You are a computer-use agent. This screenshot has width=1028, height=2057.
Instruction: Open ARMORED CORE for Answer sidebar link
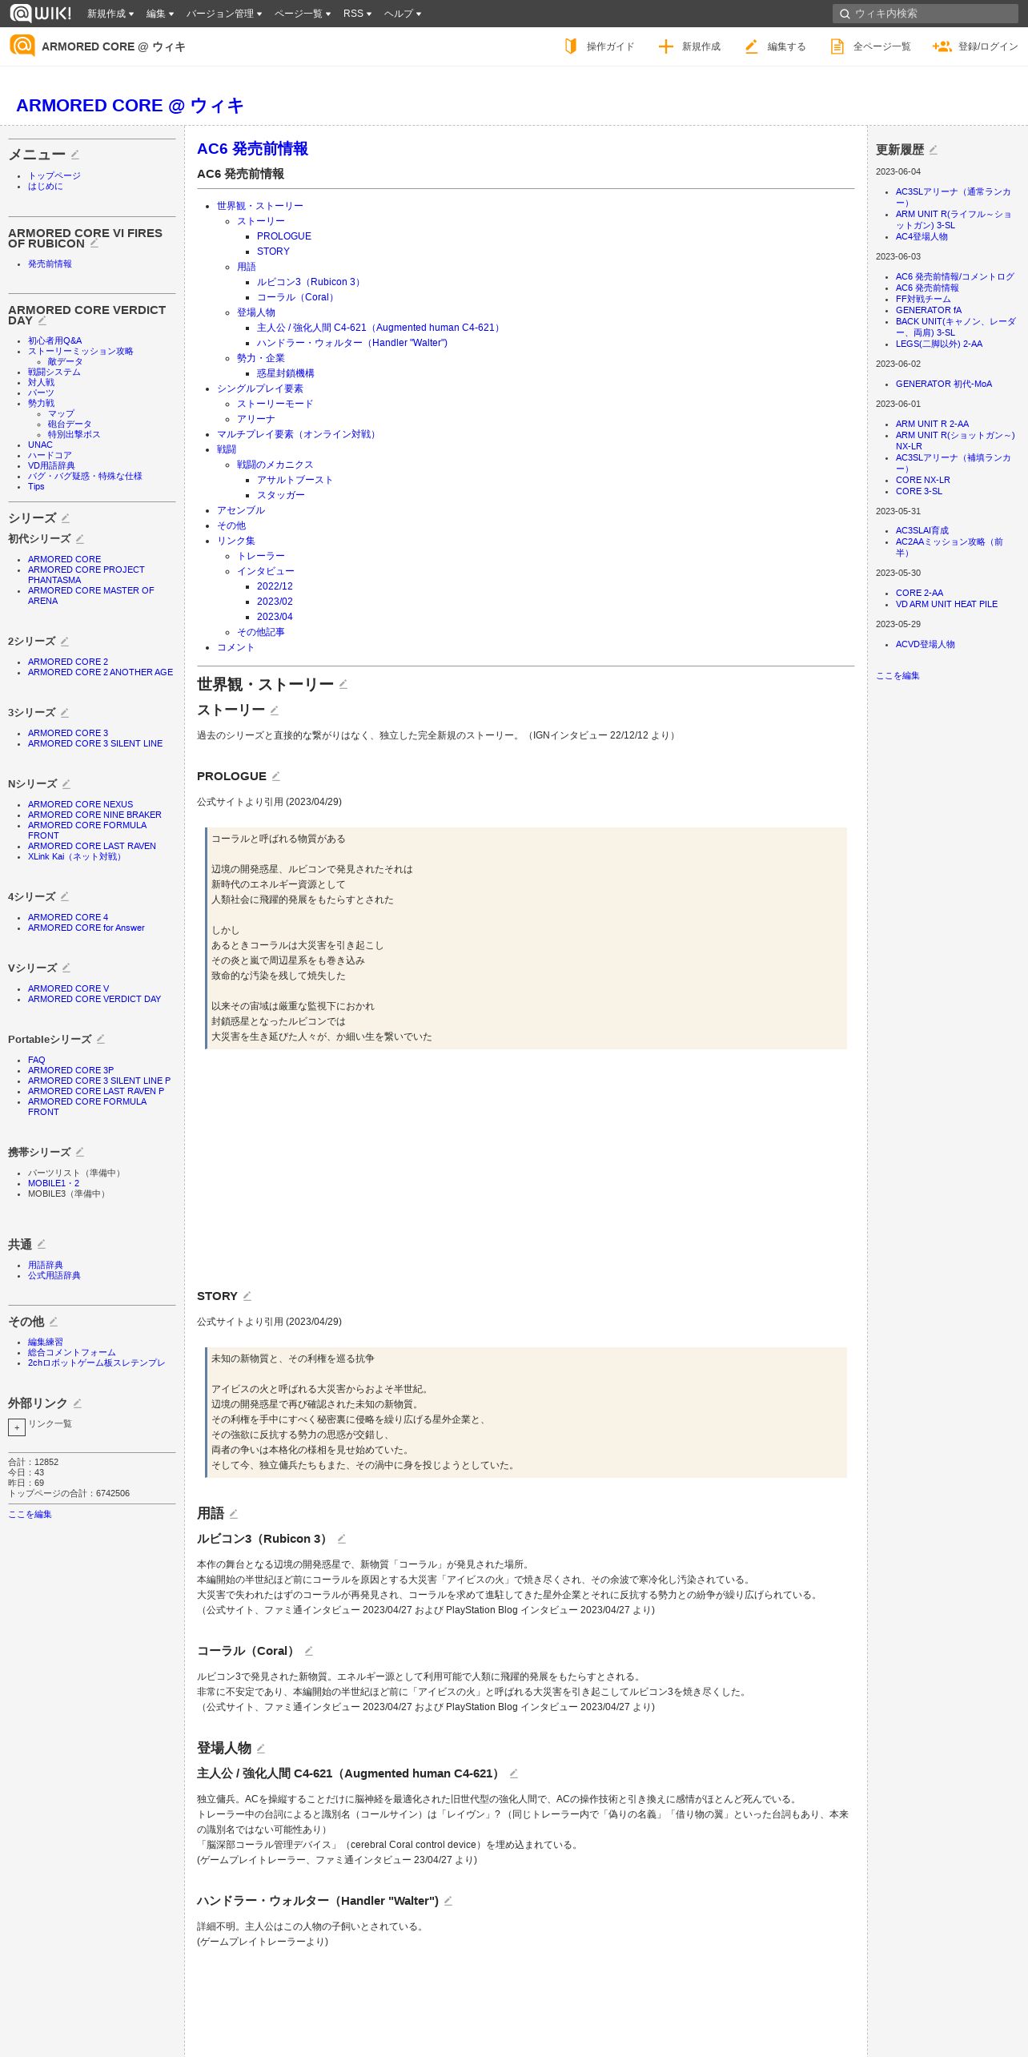click(86, 928)
